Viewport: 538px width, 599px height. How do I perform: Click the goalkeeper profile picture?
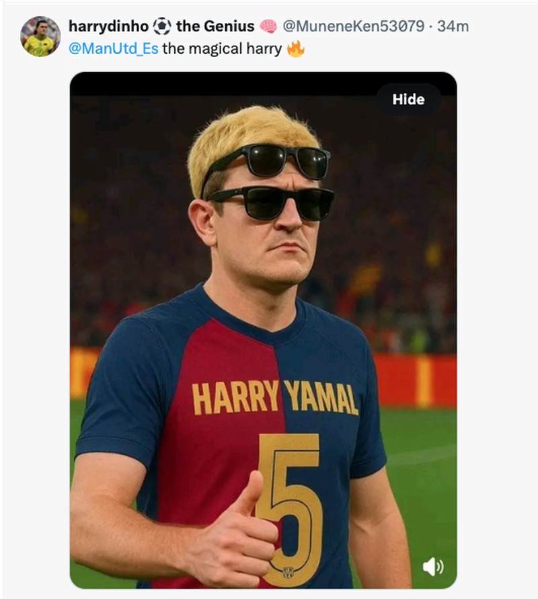tap(39, 32)
